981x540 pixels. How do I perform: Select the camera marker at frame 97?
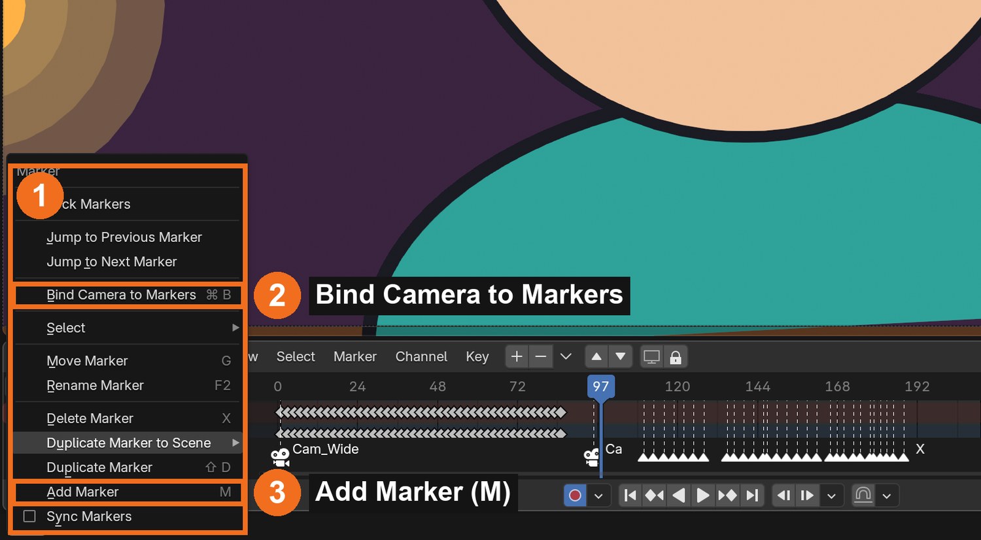592,457
